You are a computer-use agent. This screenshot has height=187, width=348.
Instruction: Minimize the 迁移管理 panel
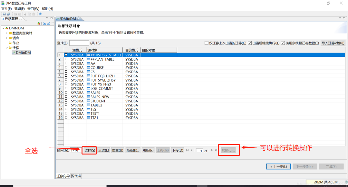(47, 18)
